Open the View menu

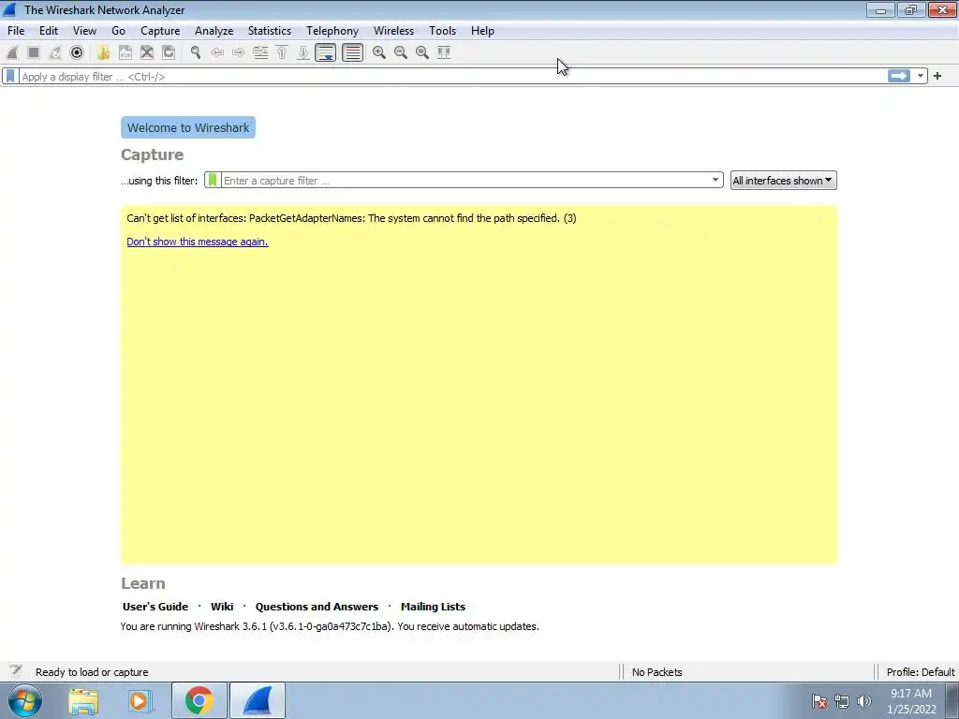(84, 31)
